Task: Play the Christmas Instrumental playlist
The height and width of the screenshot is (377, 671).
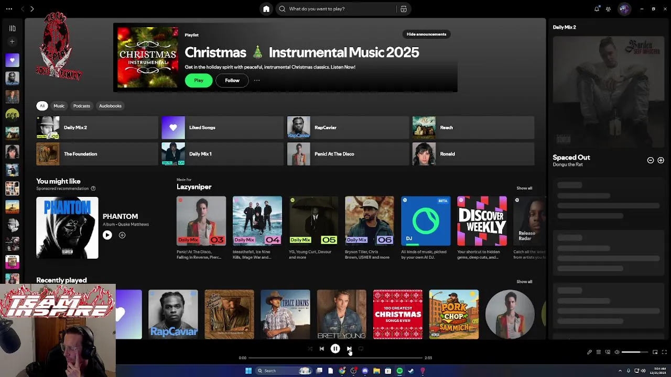Action: coord(199,81)
